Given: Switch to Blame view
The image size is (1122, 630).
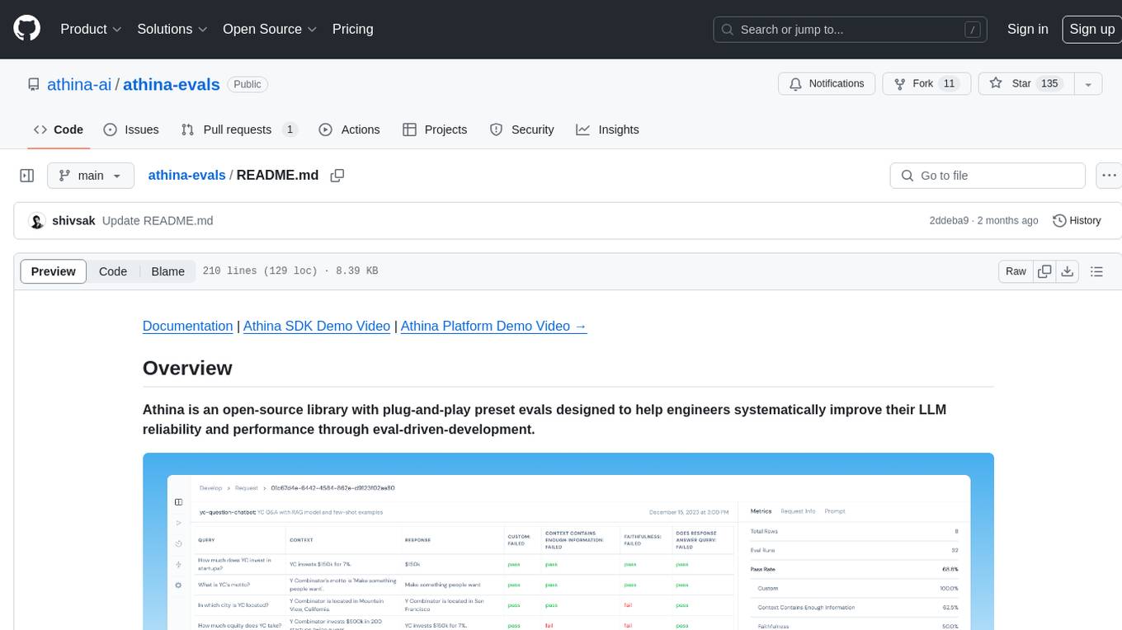Looking at the screenshot, I should click(x=167, y=271).
